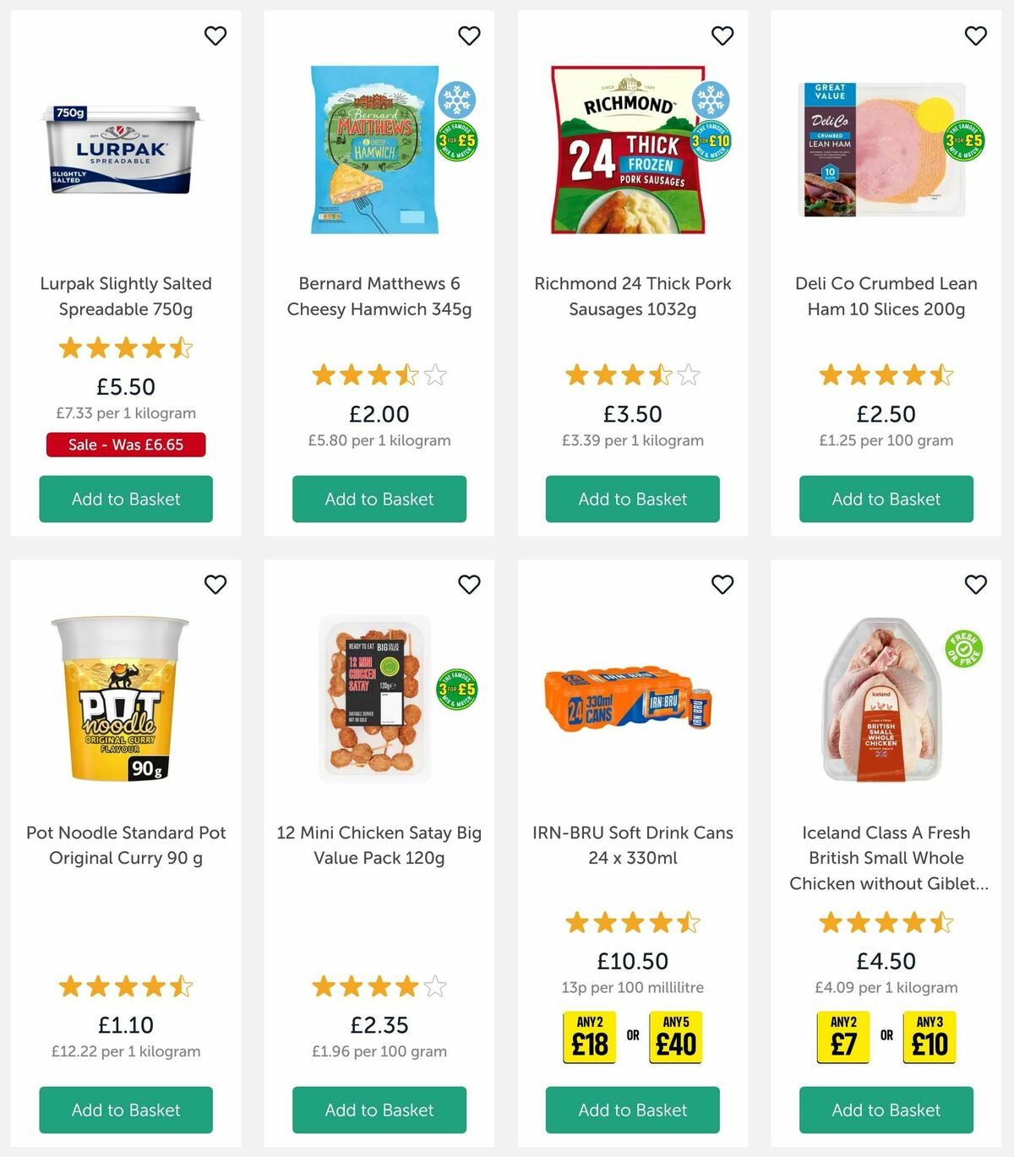Click the heart icon on Bernard Matthews Hamwich

click(x=469, y=36)
